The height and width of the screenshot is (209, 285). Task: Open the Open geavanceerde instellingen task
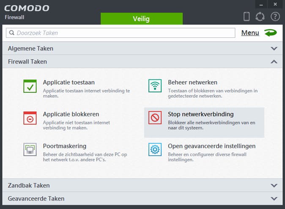click(x=211, y=146)
